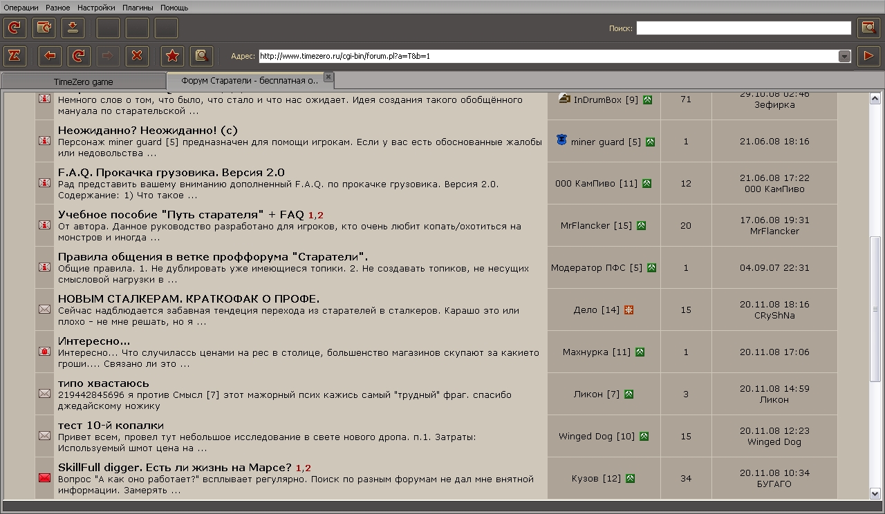Click the download arrow icon in top toolbar
Screen dimensions: 885x514
pyautogui.click(x=73, y=28)
